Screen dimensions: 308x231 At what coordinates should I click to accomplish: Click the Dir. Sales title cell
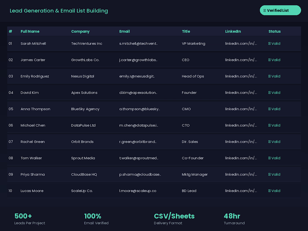pos(190,142)
